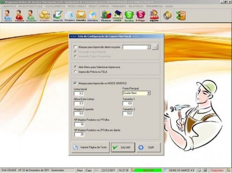
Task: Click the flag icon before DEMO OS MARCE
Action: (x=165, y=170)
